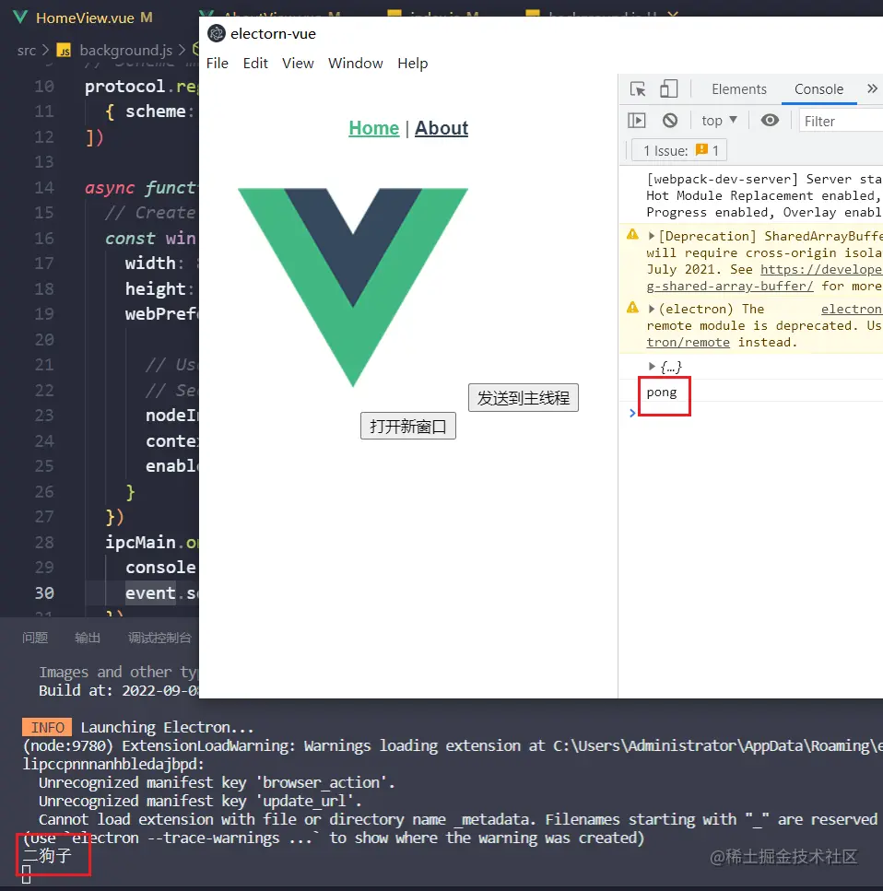Viewport: 883px width, 891px height.
Task: Expand the Deprecation SharedArrayBuffer warning
Action: (x=652, y=236)
